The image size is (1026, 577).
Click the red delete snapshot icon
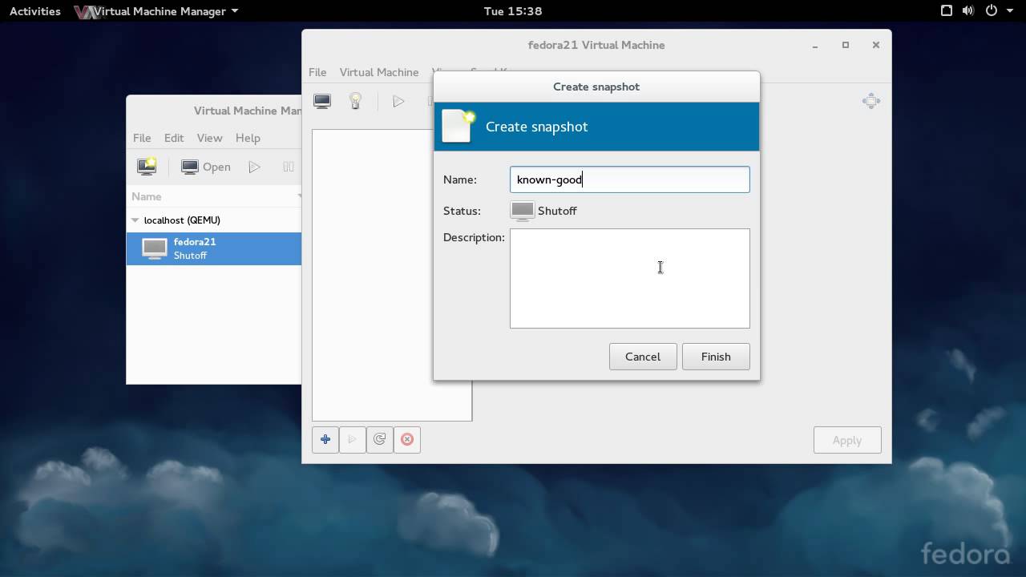point(407,439)
